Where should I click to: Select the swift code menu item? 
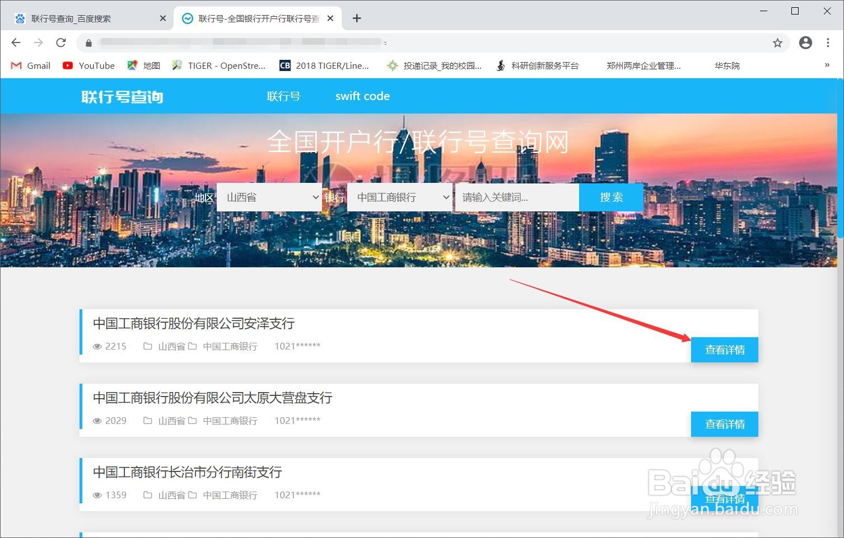pos(362,96)
